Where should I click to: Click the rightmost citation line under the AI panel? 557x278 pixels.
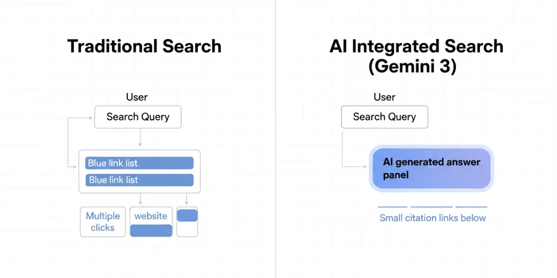click(471, 207)
